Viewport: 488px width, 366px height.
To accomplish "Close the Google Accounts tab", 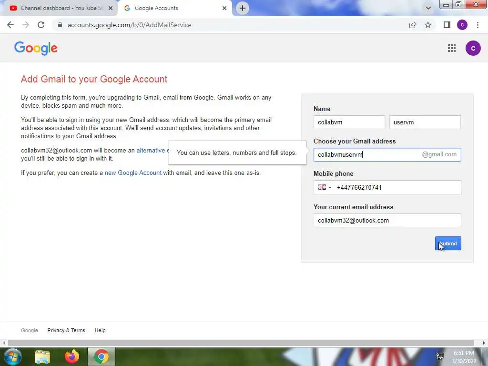I will pyautogui.click(x=224, y=8).
